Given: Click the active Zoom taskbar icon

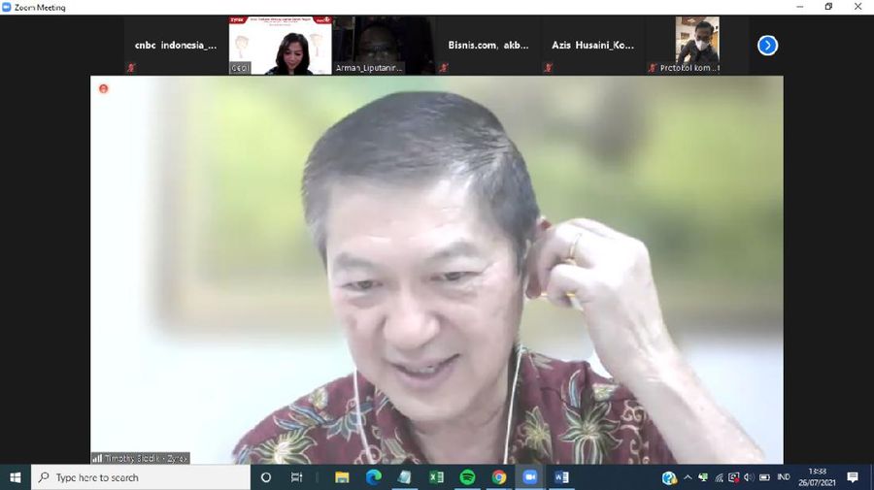Looking at the screenshot, I should 529,477.
